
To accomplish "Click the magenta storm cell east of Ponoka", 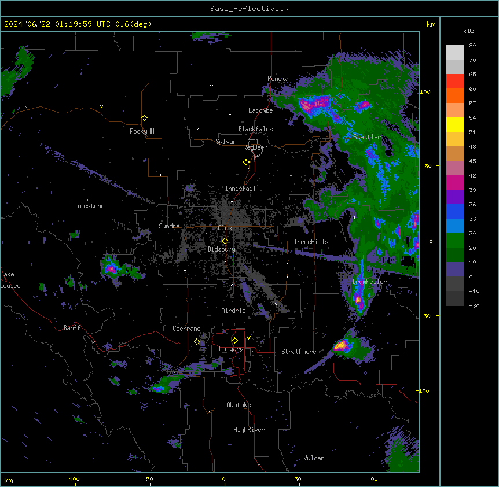I will pos(316,104).
